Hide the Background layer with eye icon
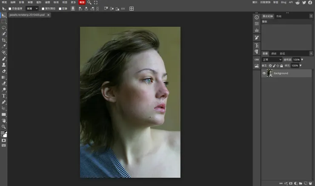 (x=264, y=73)
